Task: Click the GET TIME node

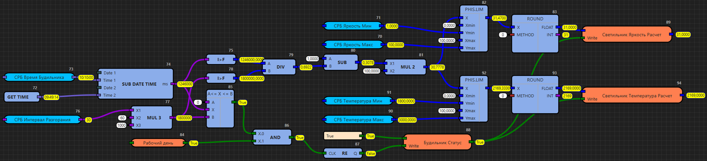Action: click(22, 97)
